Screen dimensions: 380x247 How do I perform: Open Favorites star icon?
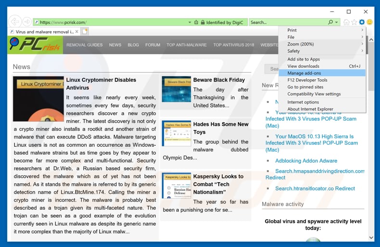354,22
